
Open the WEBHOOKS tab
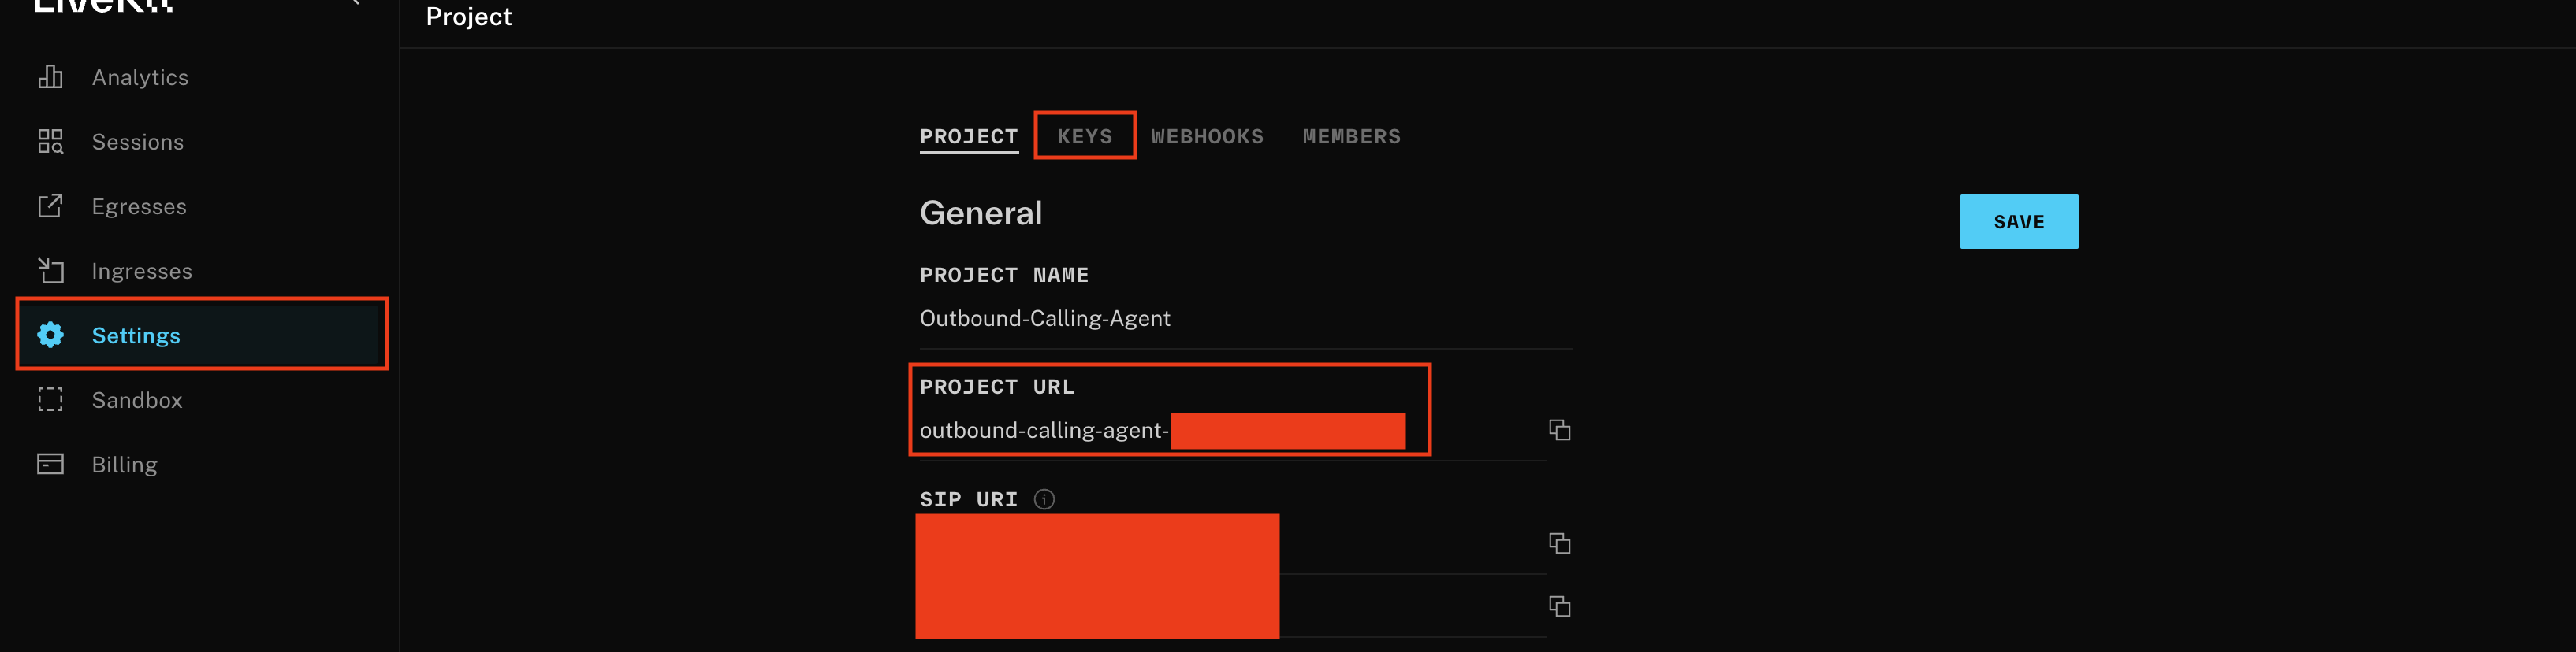tap(1208, 135)
